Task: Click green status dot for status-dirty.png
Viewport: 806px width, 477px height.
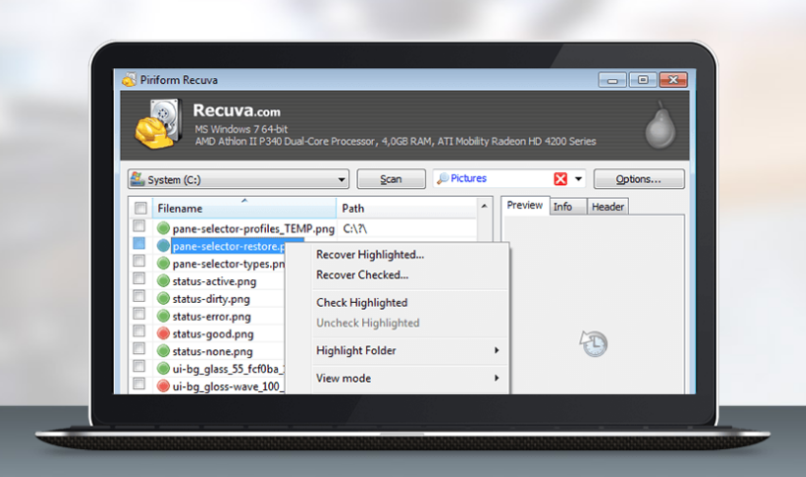Action: [163, 299]
